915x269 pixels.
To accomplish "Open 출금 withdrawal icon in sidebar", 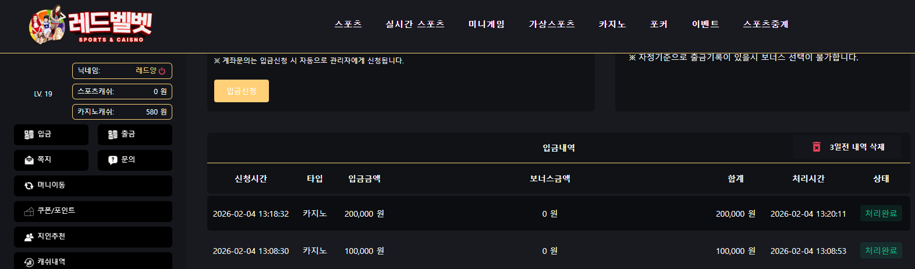I will 113,134.
